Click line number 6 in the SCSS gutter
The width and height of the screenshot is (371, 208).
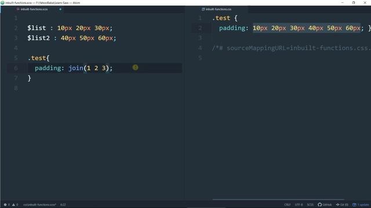[x=16, y=68]
